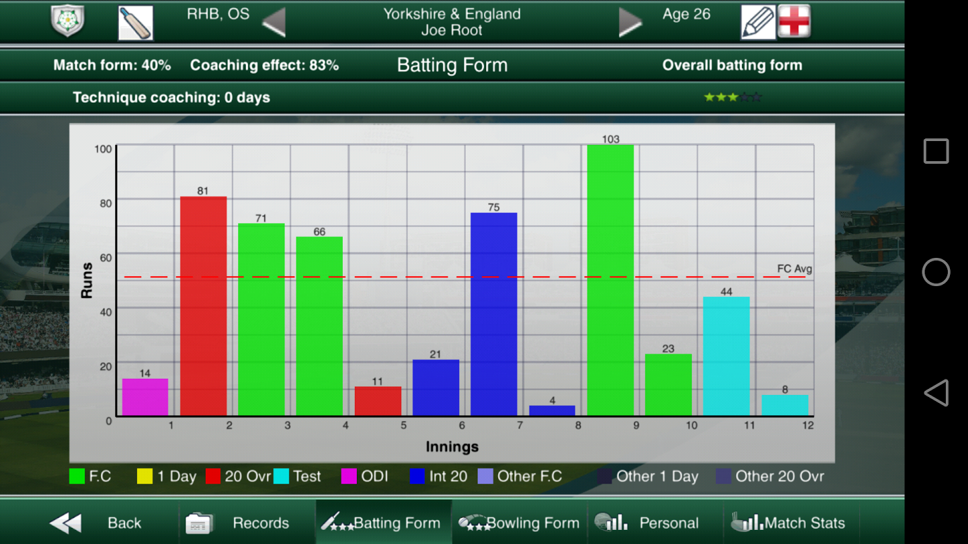Tap Technique coaching: 0 days text

(171, 97)
